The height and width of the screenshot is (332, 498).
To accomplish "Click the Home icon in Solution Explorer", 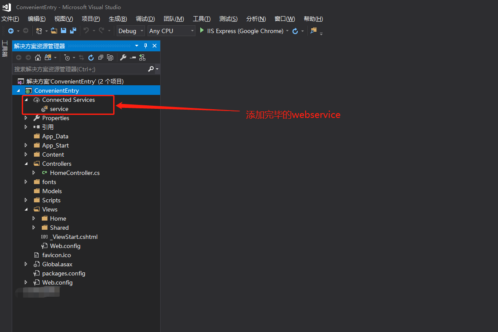I will 38,57.
